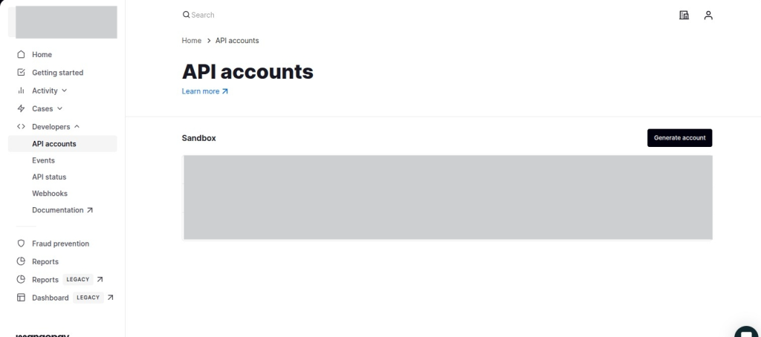This screenshot has height=337, width=761.
Task: Click the Dashboard legacy layout icon
Action: tap(21, 298)
